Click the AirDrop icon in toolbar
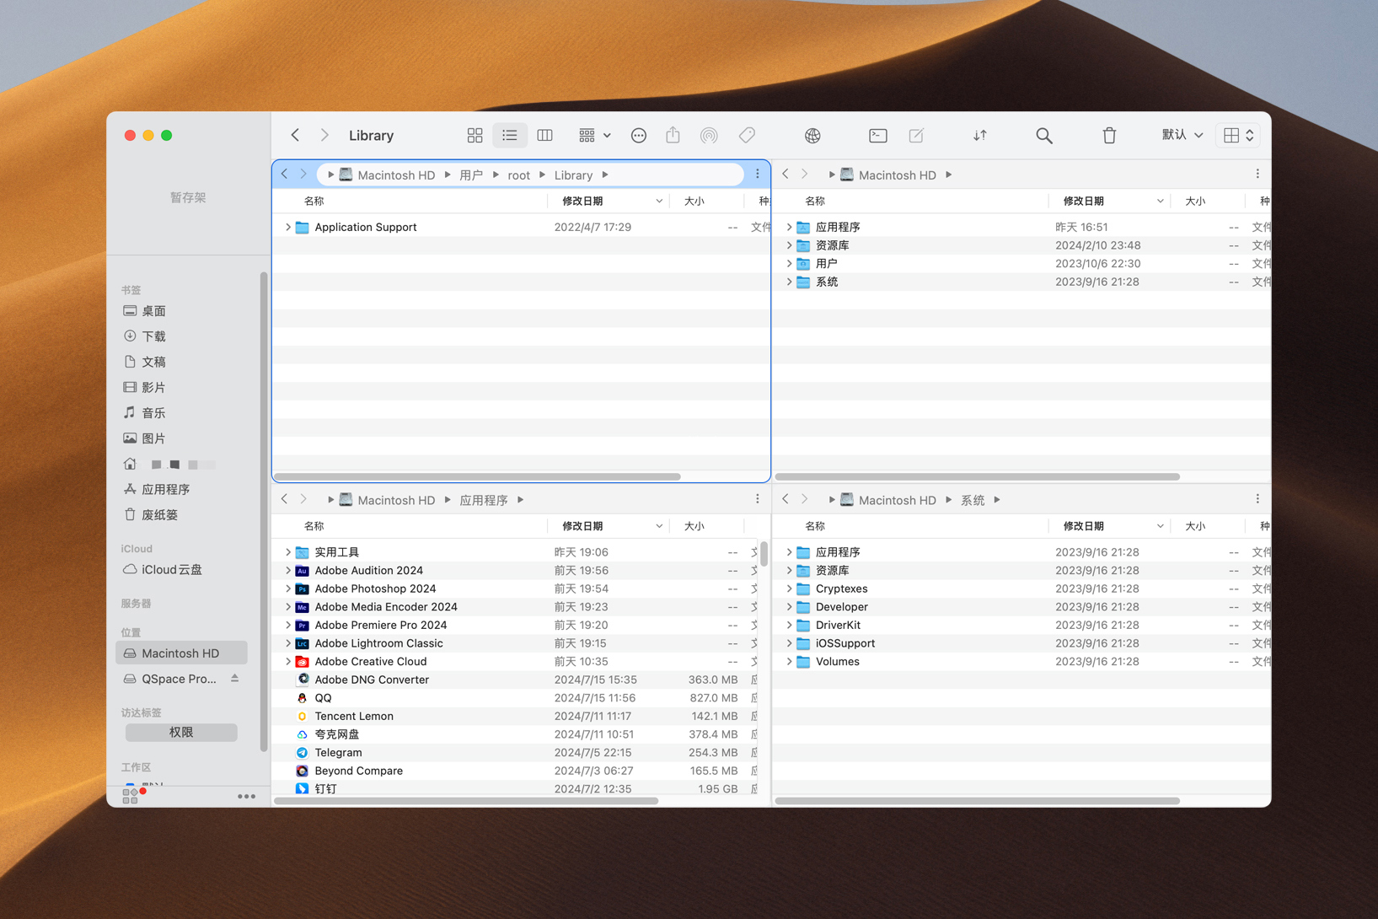The image size is (1378, 919). point(709,136)
